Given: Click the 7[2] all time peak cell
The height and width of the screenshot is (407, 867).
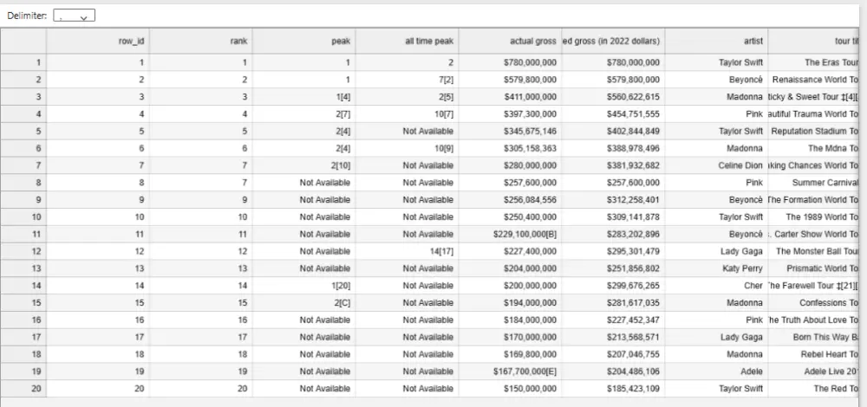Looking at the screenshot, I should [407, 80].
